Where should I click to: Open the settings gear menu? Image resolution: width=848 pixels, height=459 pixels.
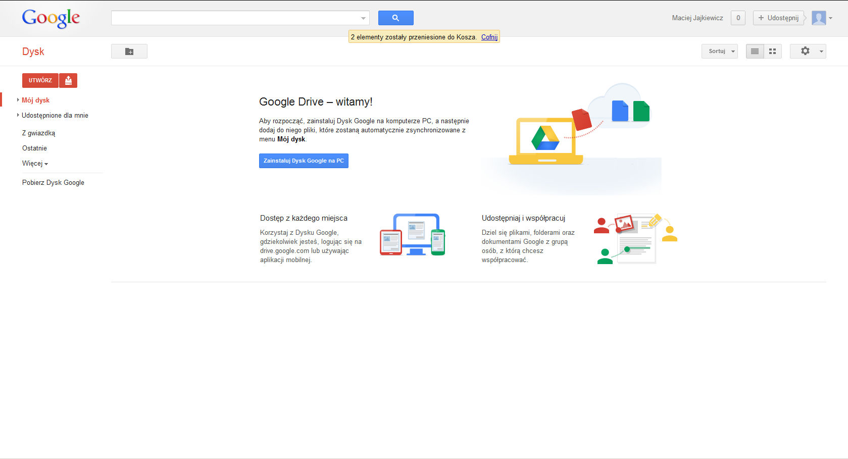click(x=808, y=51)
